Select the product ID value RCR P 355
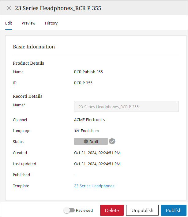This screenshot has height=217, width=188. pyautogui.click(x=83, y=83)
